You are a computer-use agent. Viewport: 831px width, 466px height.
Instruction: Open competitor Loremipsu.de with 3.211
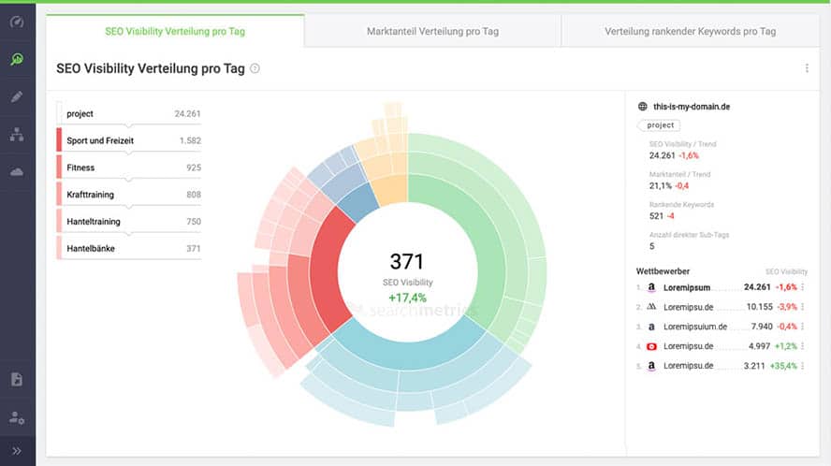click(688, 366)
